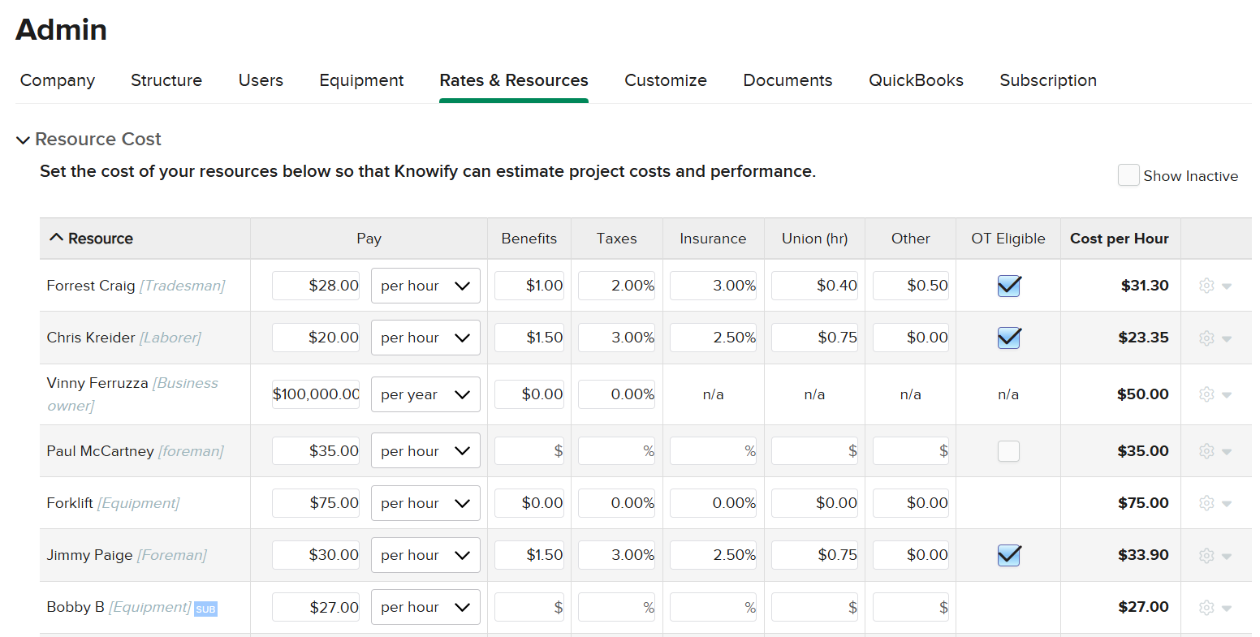Open the settings gear on Vinny Ferruzza's row

pos(1206,394)
